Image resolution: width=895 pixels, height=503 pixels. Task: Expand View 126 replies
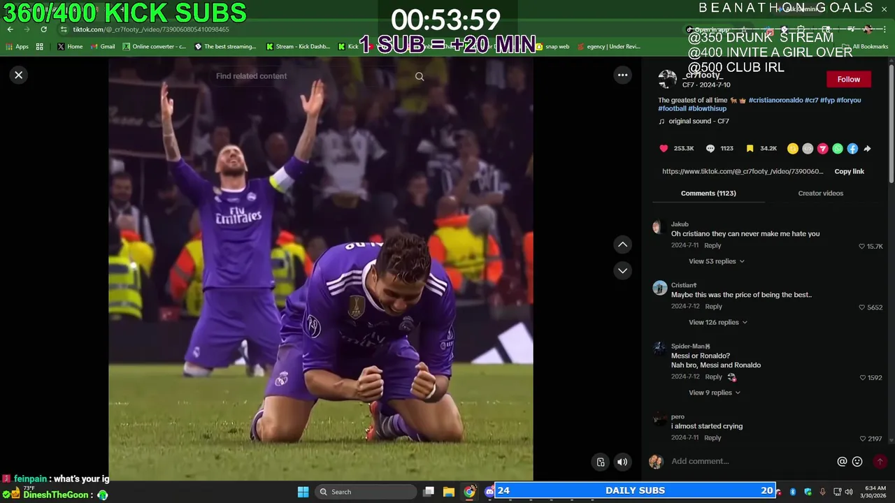[717, 322]
